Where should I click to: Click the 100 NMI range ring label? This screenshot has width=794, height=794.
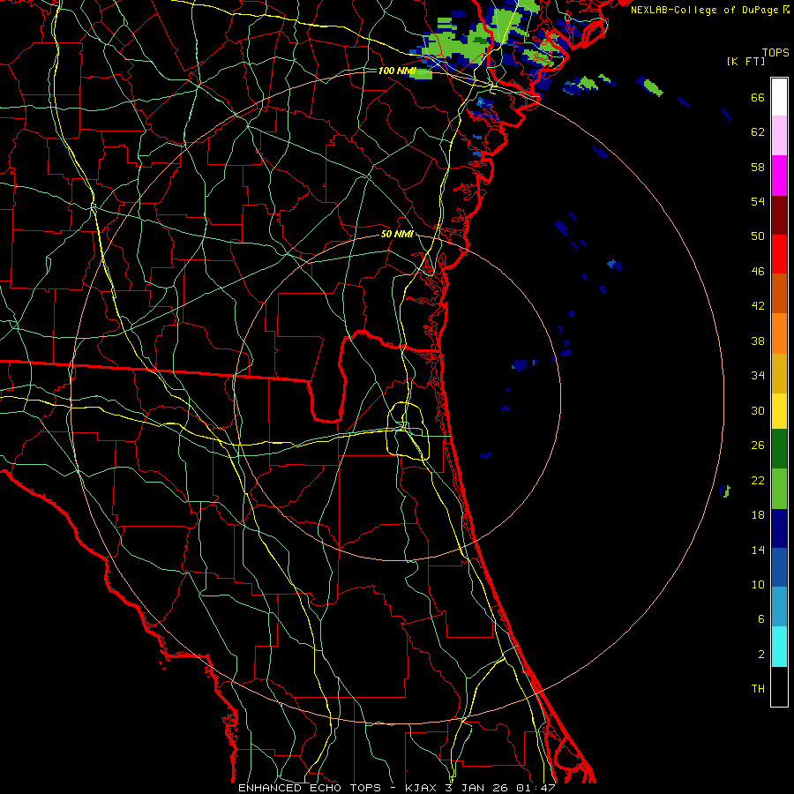397,71
